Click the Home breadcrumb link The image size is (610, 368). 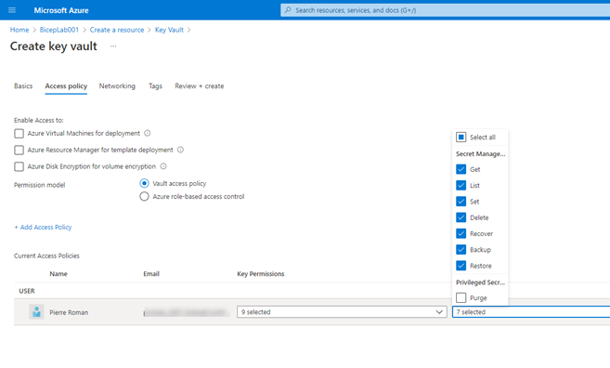point(19,30)
